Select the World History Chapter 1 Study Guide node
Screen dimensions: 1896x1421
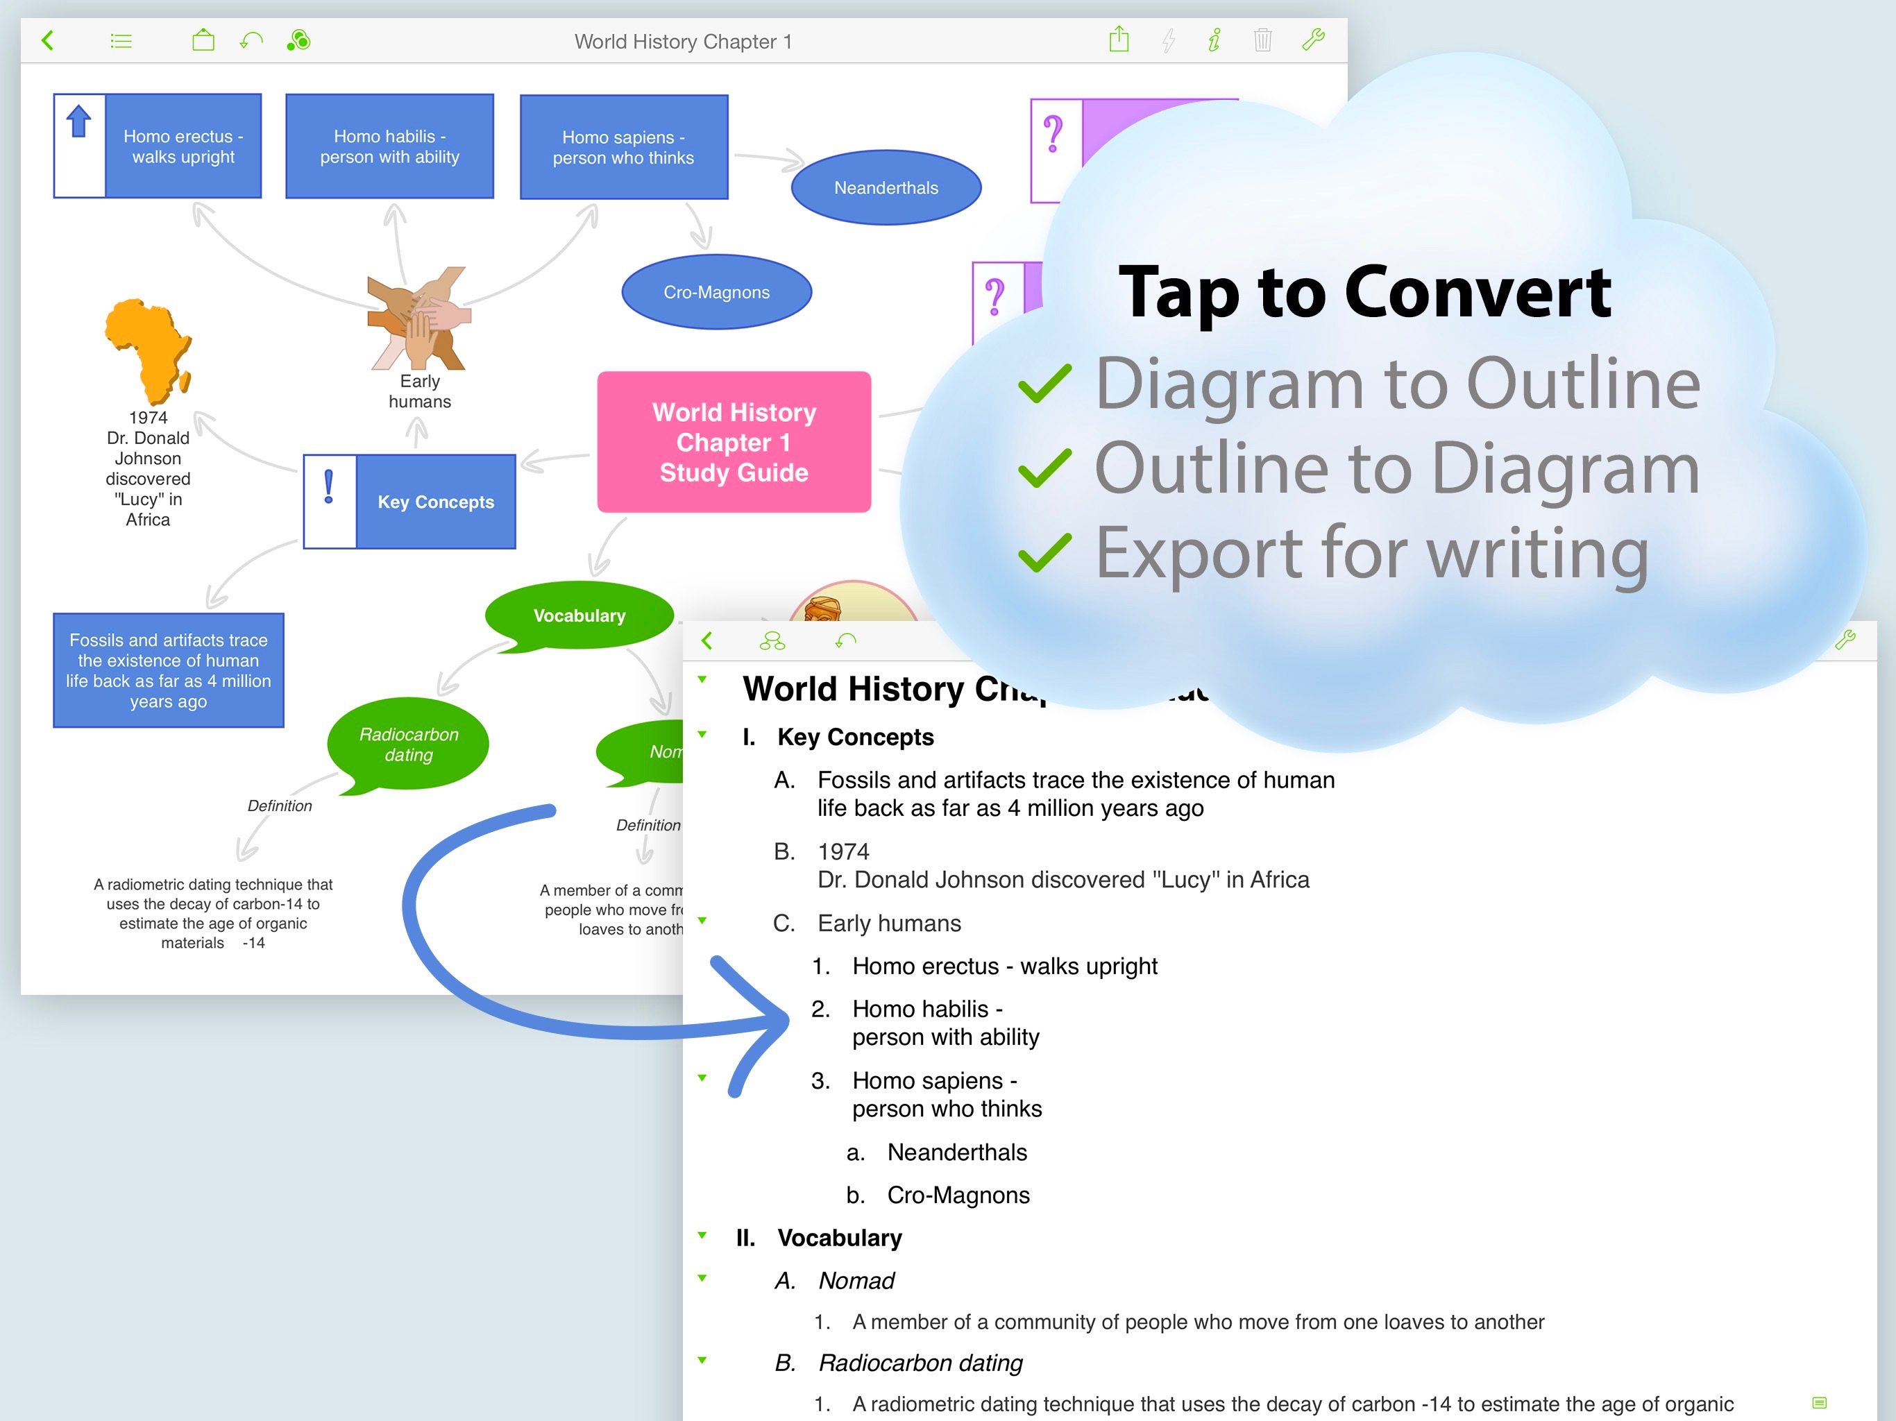(x=734, y=442)
